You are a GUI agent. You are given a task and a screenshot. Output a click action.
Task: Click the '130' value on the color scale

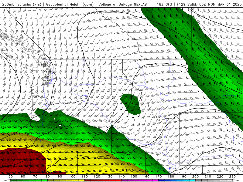click(109, 177)
